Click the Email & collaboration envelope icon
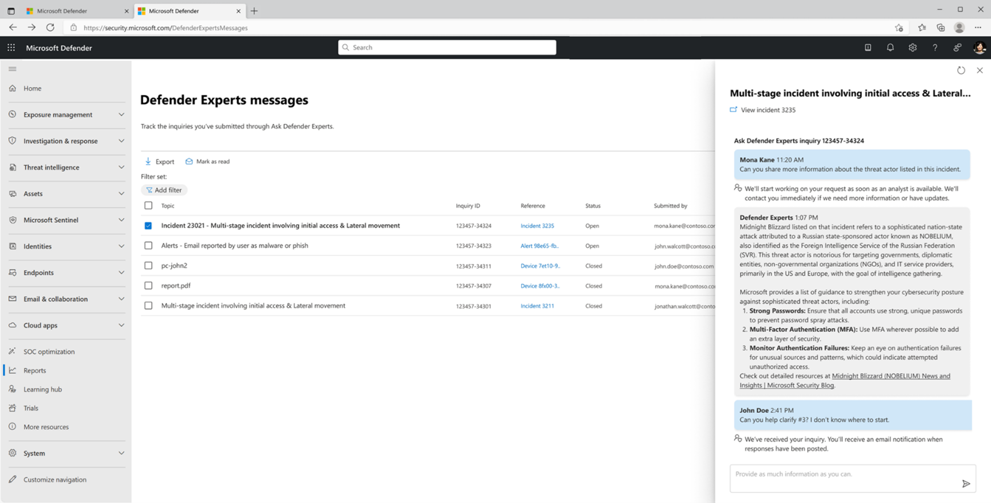The image size is (991, 503). 13,299
